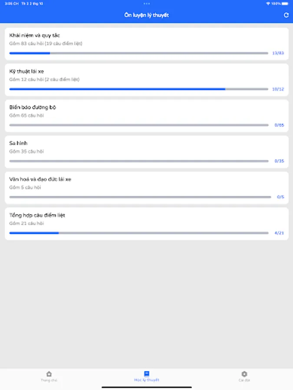Tap the 0/5 progress counter
This screenshot has height=390, width=293.
[280, 197]
